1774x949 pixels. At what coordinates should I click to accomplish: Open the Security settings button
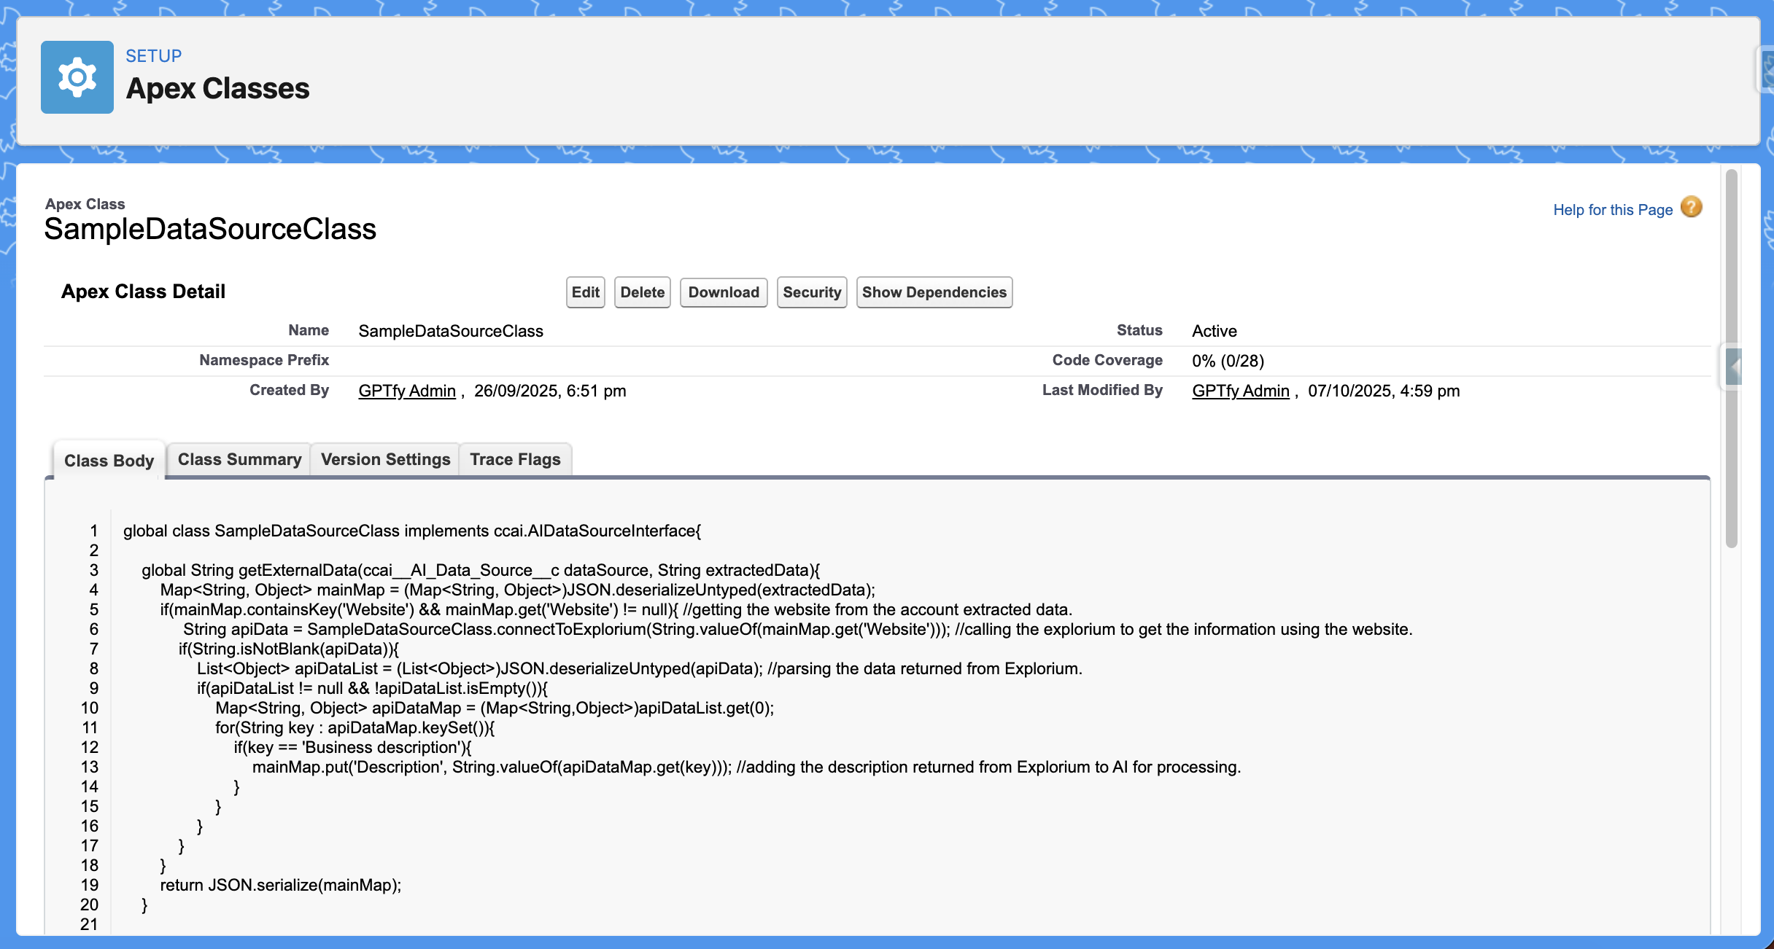pos(811,292)
